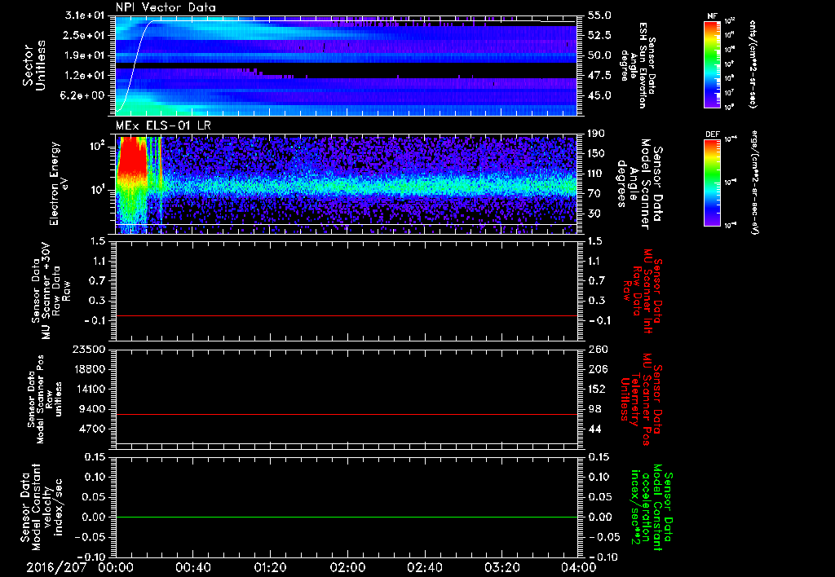The height and width of the screenshot is (577, 835).
Task: Pick the 03:20 time axis label
Action: 501,567
